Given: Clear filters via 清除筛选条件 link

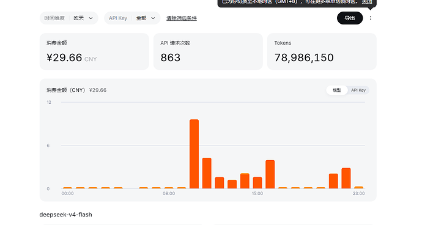Looking at the screenshot, I should (x=182, y=18).
